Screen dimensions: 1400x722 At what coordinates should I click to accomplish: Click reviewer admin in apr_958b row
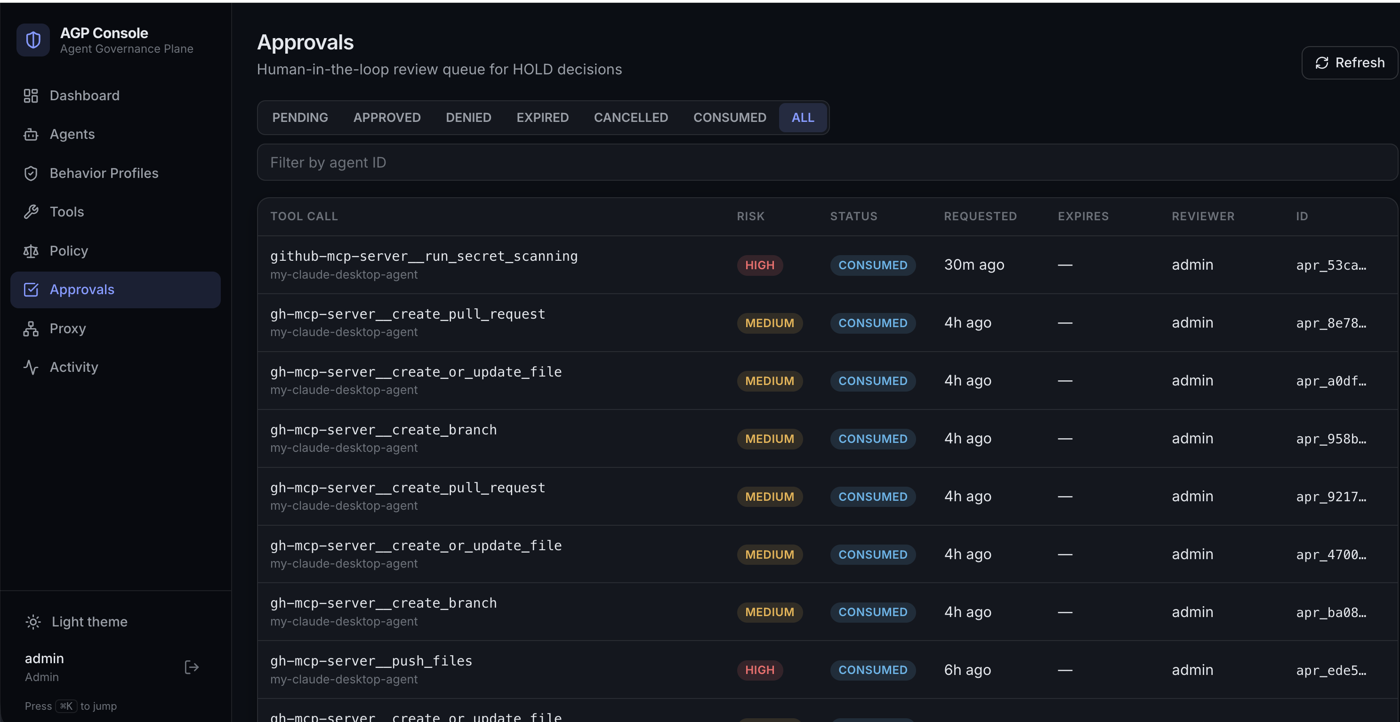pyautogui.click(x=1192, y=438)
